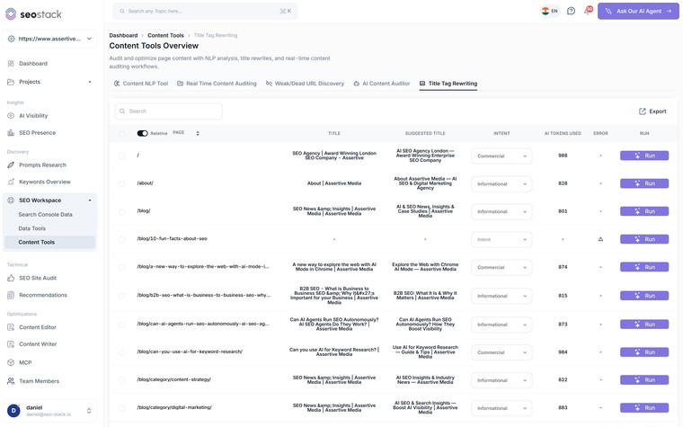Click the SUGGESTED TITLE column header
This screenshot has height=427, width=683.
point(425,133)
